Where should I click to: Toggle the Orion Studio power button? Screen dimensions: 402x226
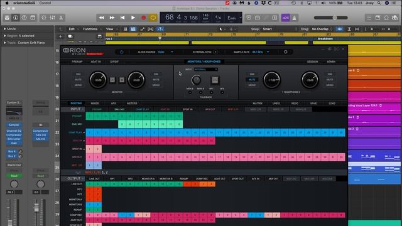coord(121,51)
